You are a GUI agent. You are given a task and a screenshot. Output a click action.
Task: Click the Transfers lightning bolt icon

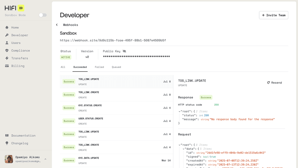click(x=7, y=58)
